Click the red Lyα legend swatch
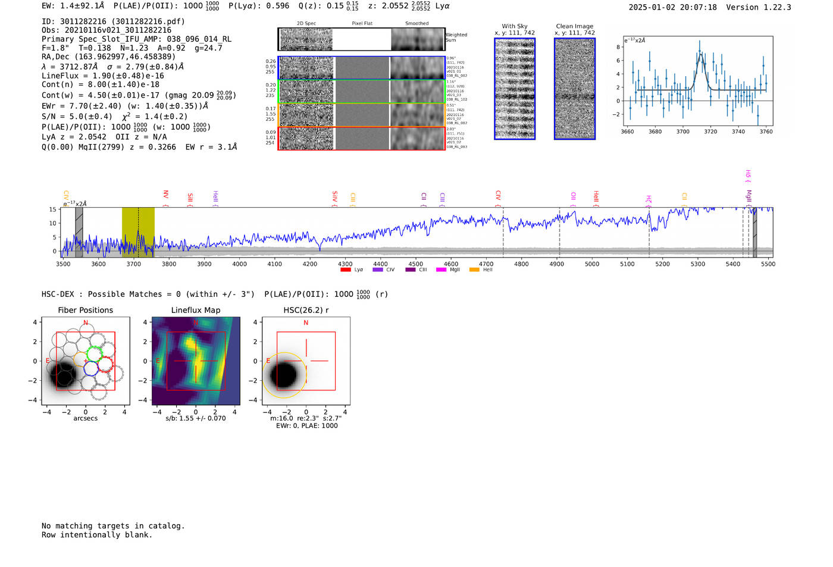Image resolution: width=833 pixels, height=567 pixels. pyautogui.click(x=345, y=270)
